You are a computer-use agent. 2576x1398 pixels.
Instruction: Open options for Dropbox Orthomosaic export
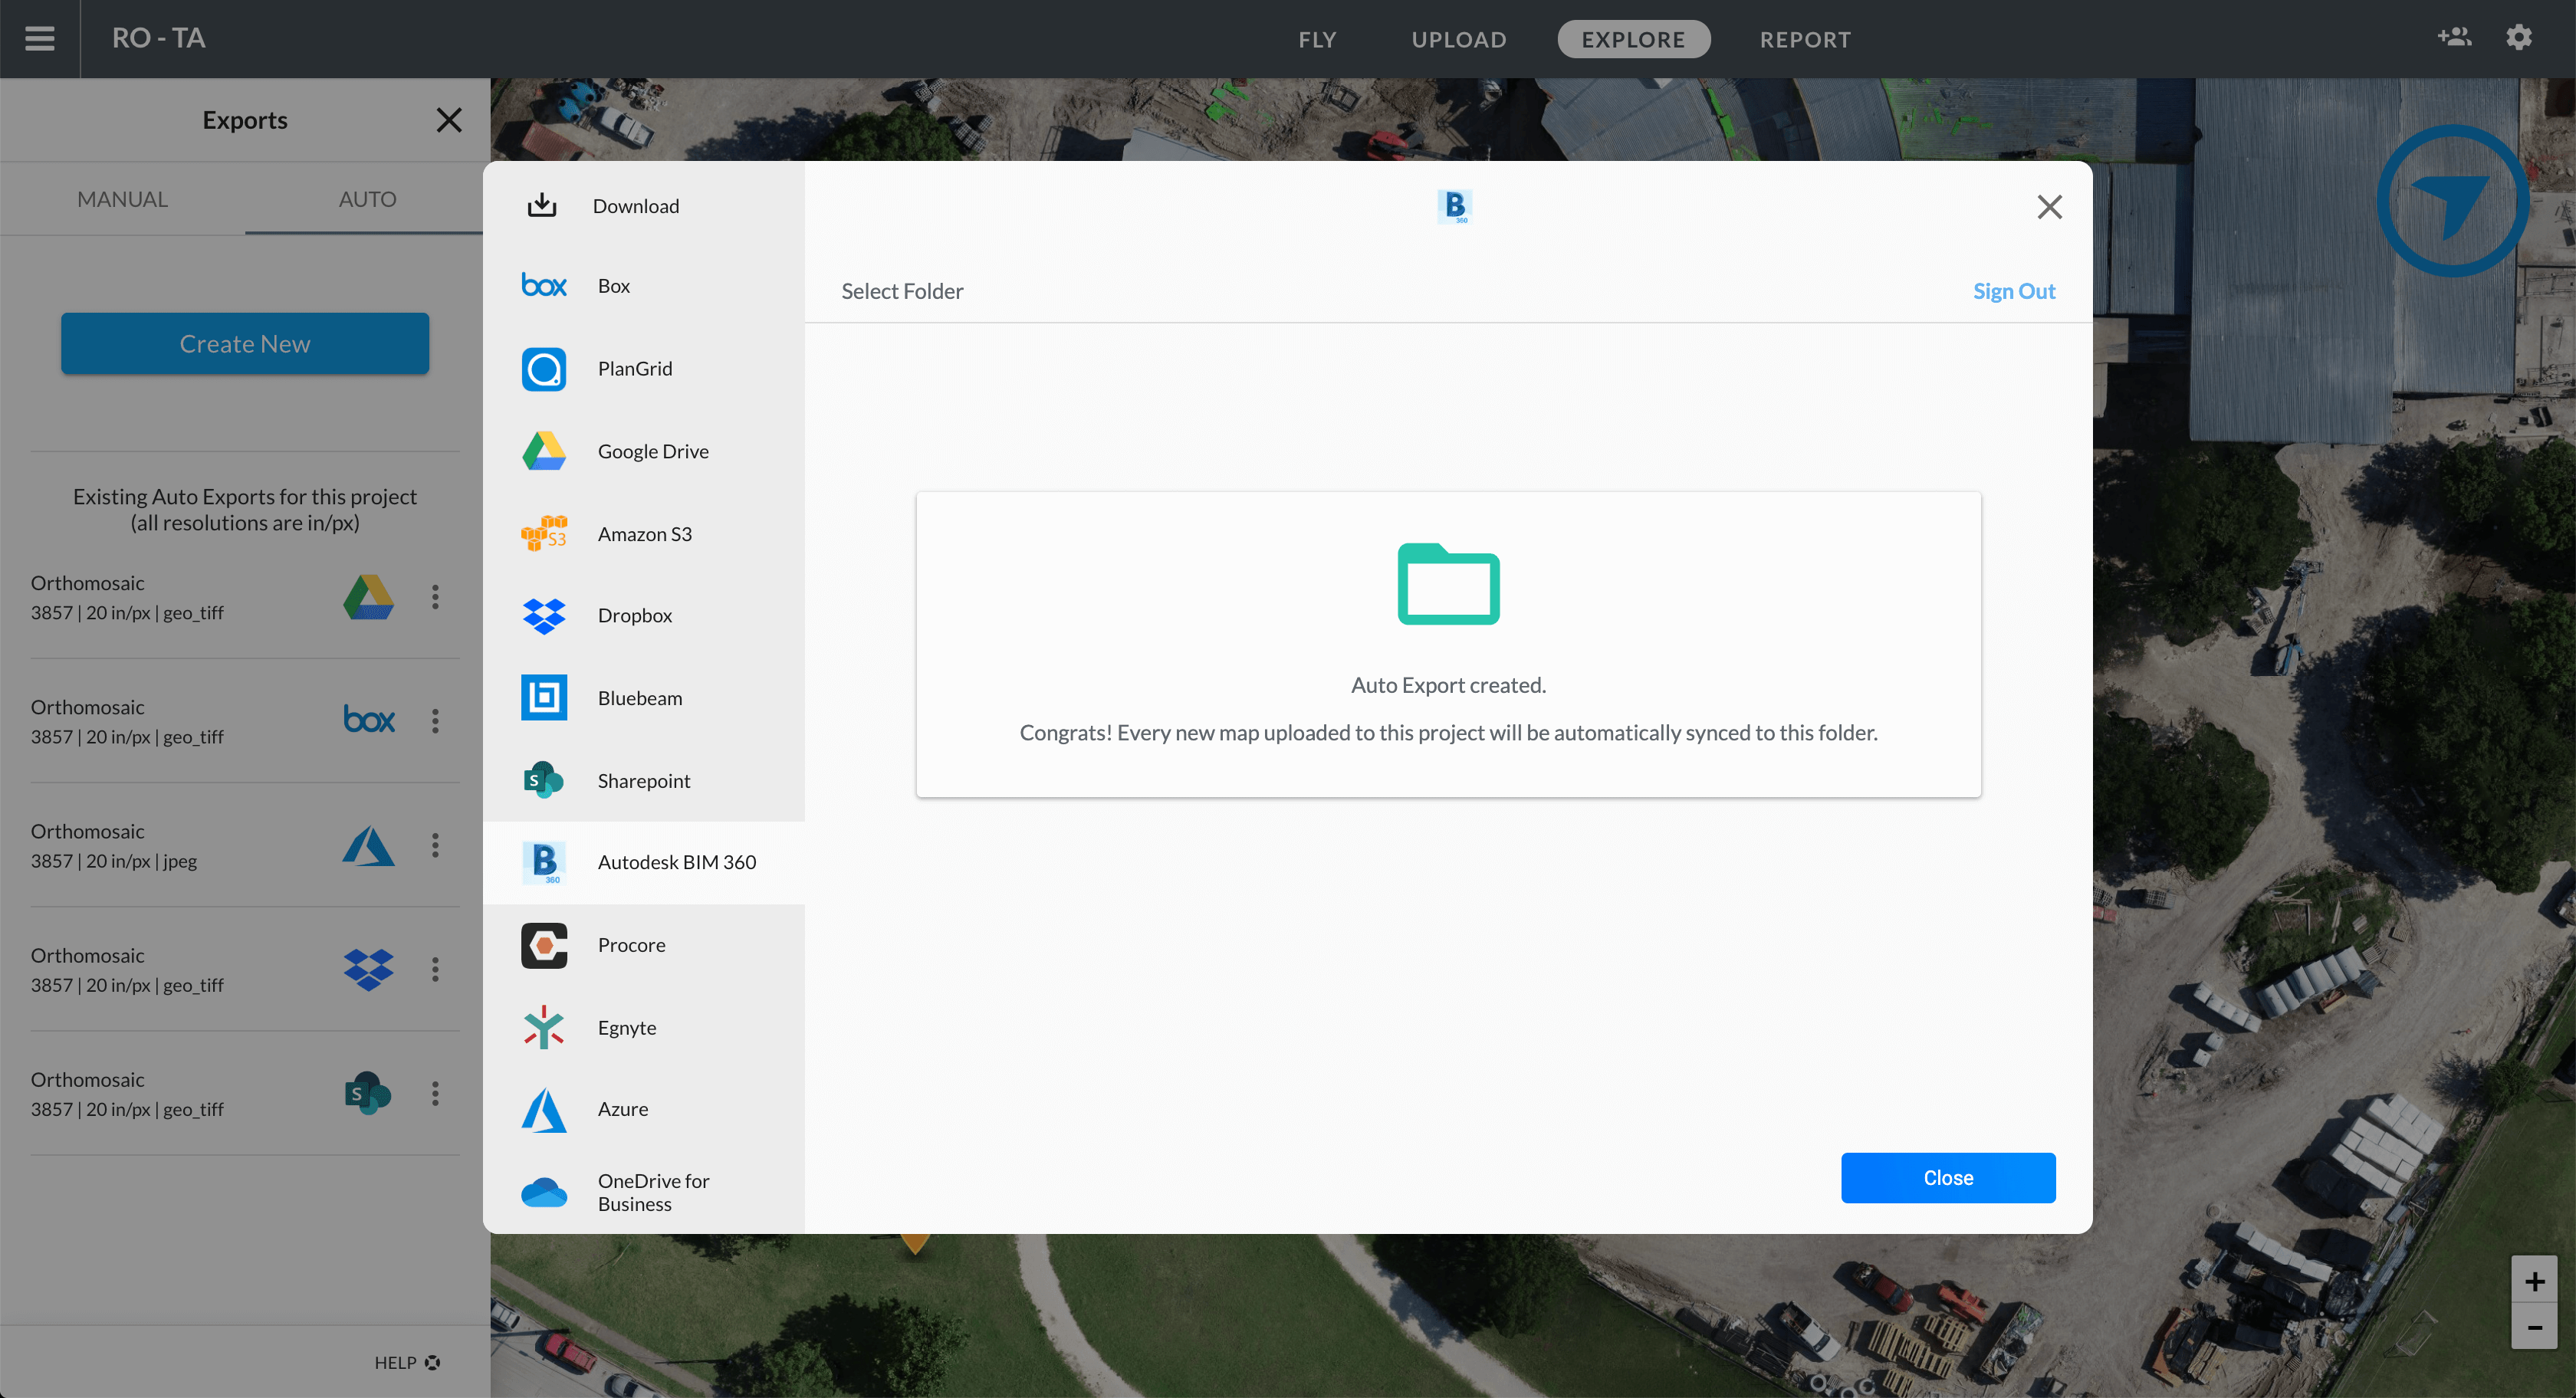(435, 969)
